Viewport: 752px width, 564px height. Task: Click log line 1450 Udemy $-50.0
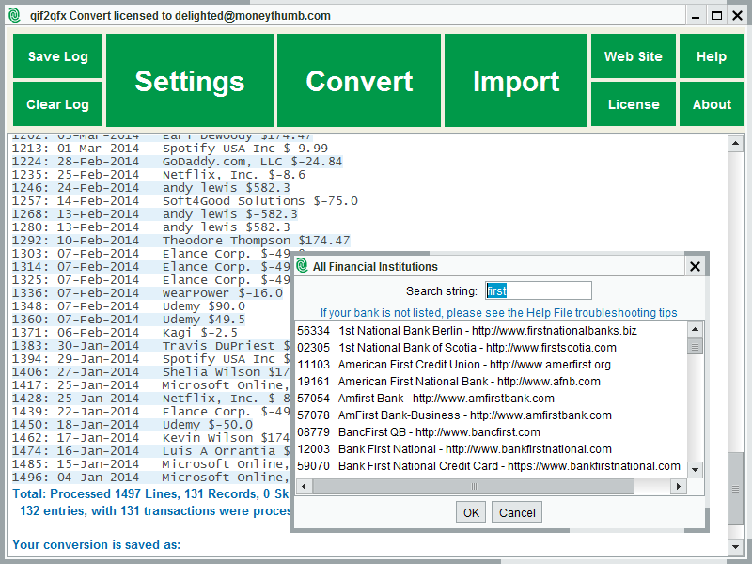tap(133, 425)
